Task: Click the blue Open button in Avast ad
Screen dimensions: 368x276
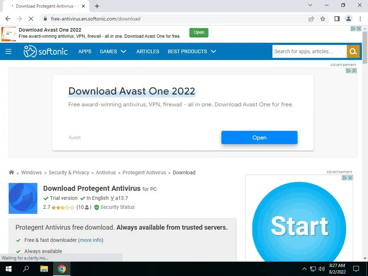Action: tap(259, 138)
